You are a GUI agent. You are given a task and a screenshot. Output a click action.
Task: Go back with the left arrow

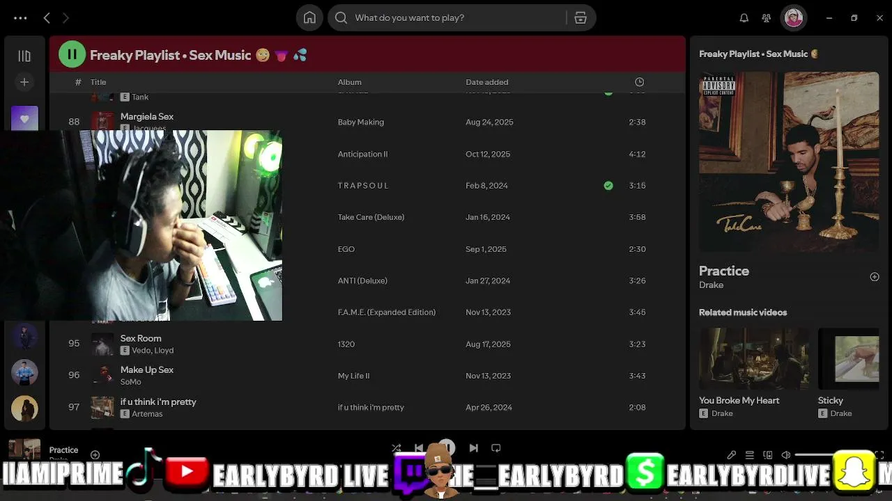[47, 18]
